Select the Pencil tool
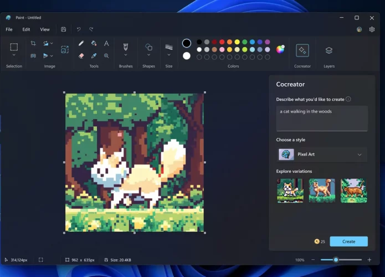Viewport: 385px width, 277px height. (81, 43)
